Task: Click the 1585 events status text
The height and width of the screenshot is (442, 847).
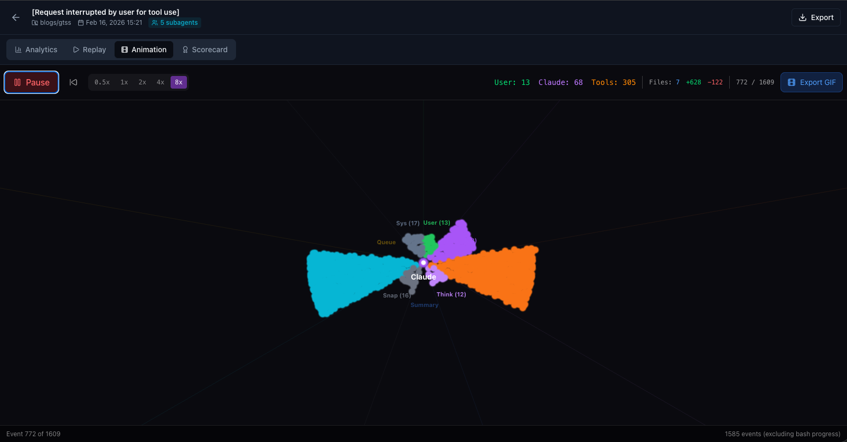Action: tap(783, 434)
